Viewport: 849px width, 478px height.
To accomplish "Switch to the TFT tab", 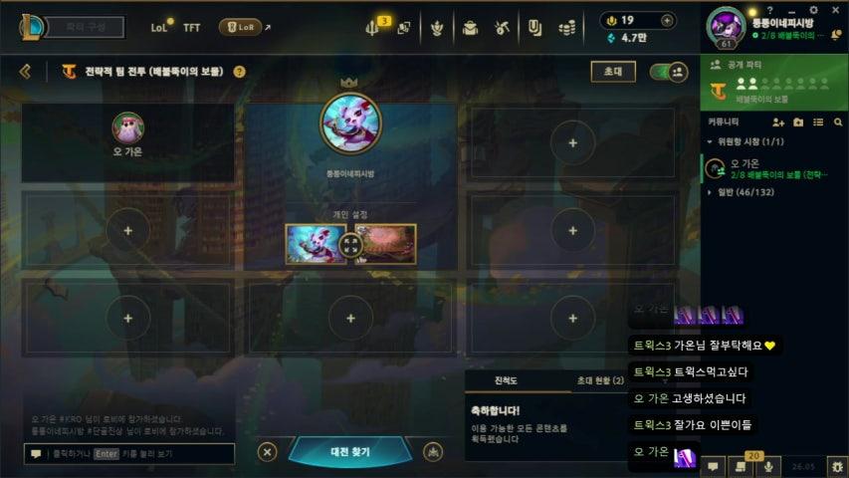I will click(192, 28).
